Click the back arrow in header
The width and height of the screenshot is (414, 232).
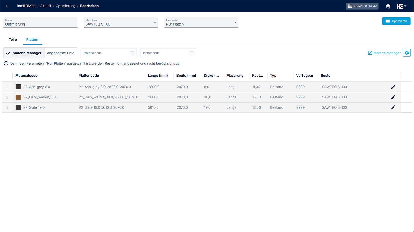coord(8,6)
